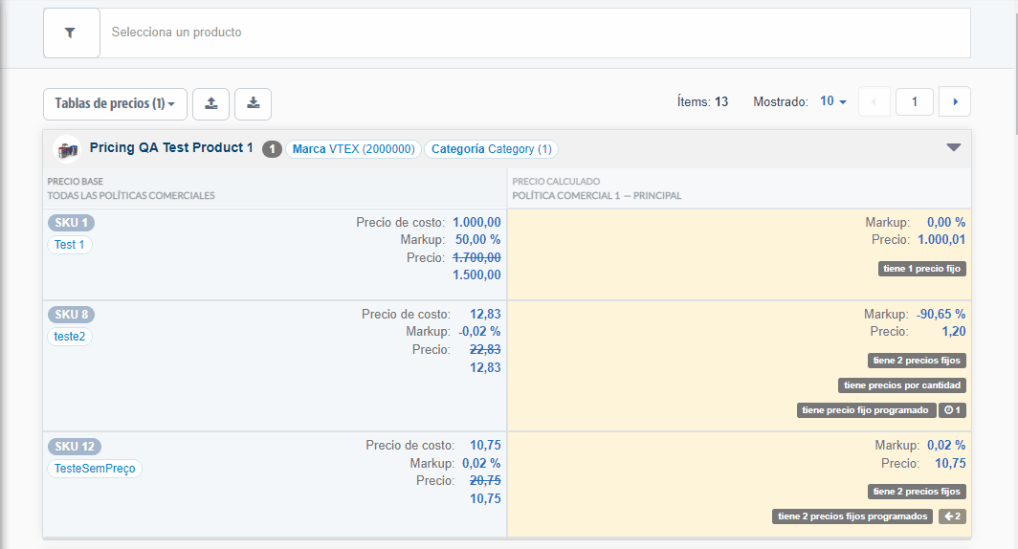Click the clock scheduled price badge

[x=952, y=410]
